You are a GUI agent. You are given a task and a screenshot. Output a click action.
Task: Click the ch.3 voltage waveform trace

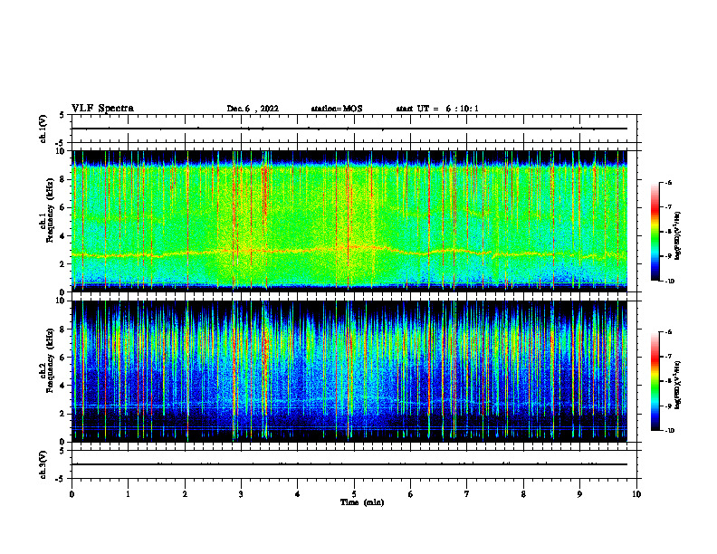349,464
